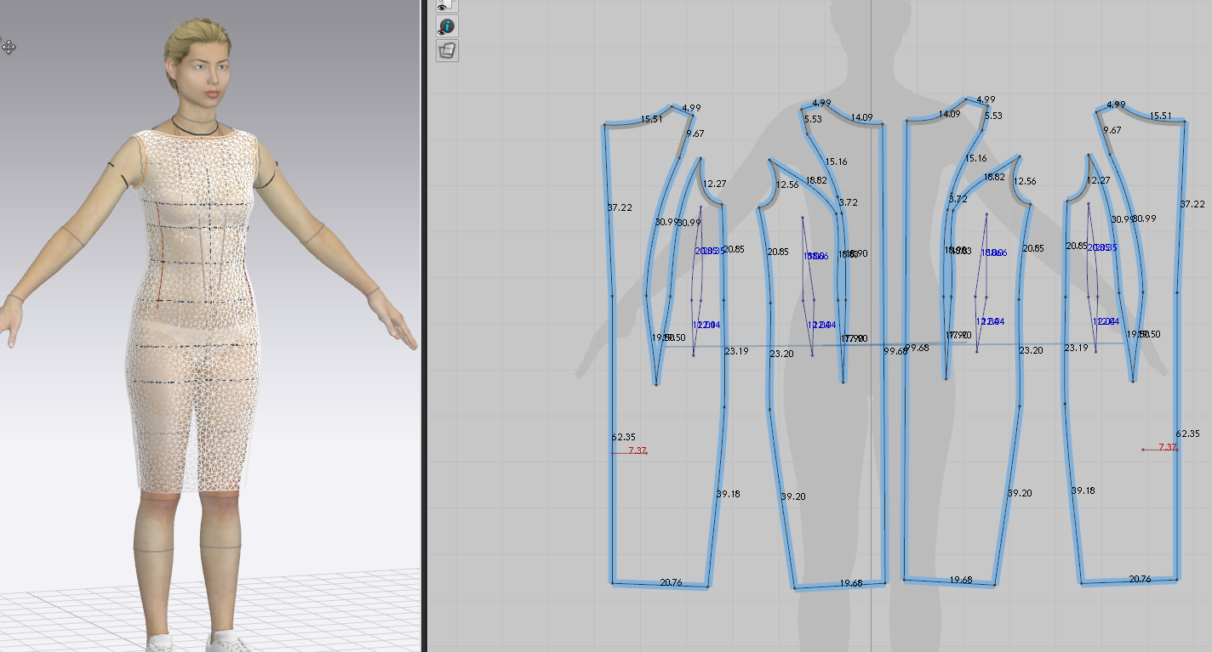Viewport: 1212px width, 652px height.
Task: Click the fabric texture surface icon
Action: 447,51
